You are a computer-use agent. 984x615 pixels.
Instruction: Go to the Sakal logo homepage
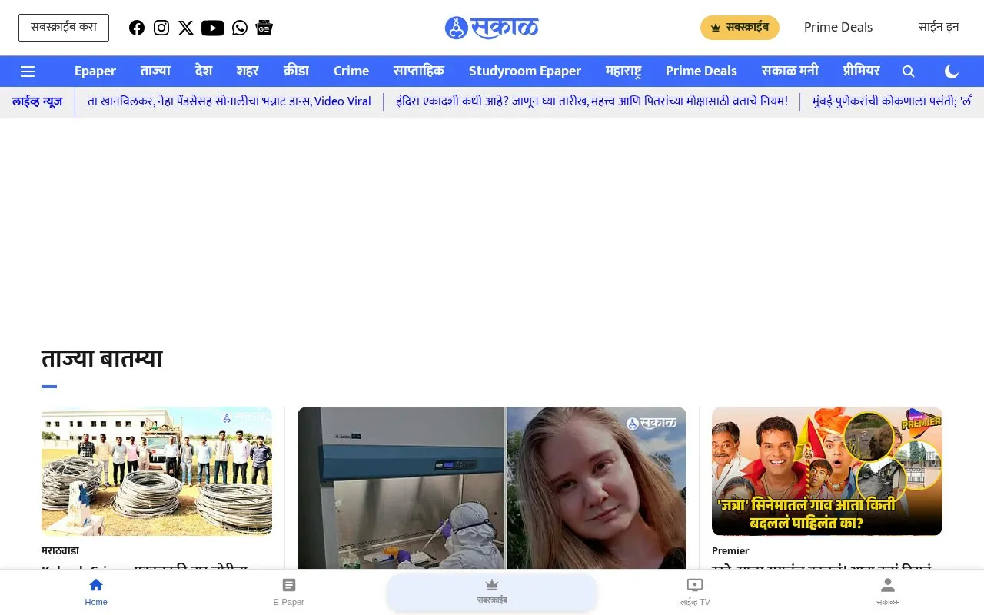(492, 28)
